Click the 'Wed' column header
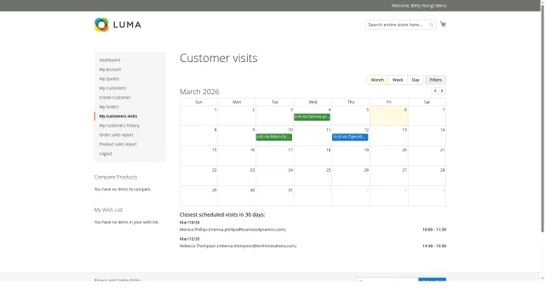The height and width of the screenshot is (306, 545). click(x=313, y=102)
